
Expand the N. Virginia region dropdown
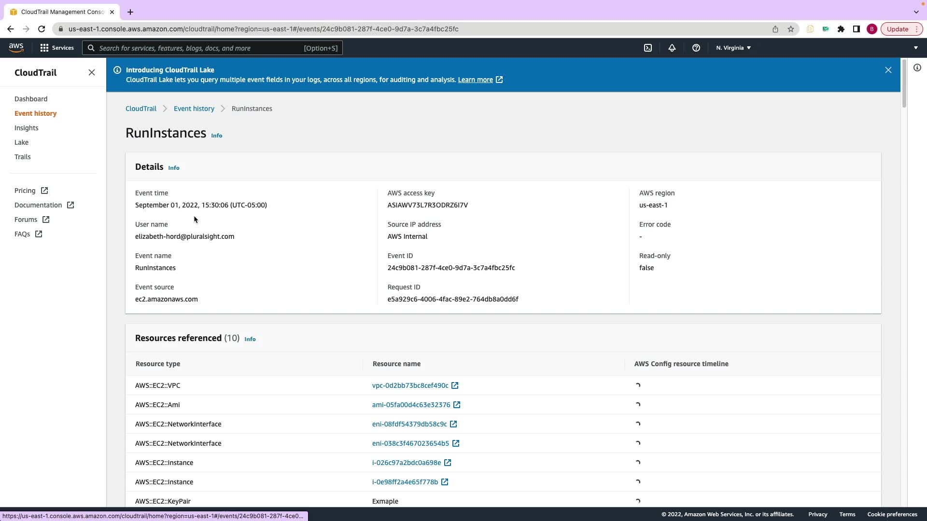click(733, 48)
